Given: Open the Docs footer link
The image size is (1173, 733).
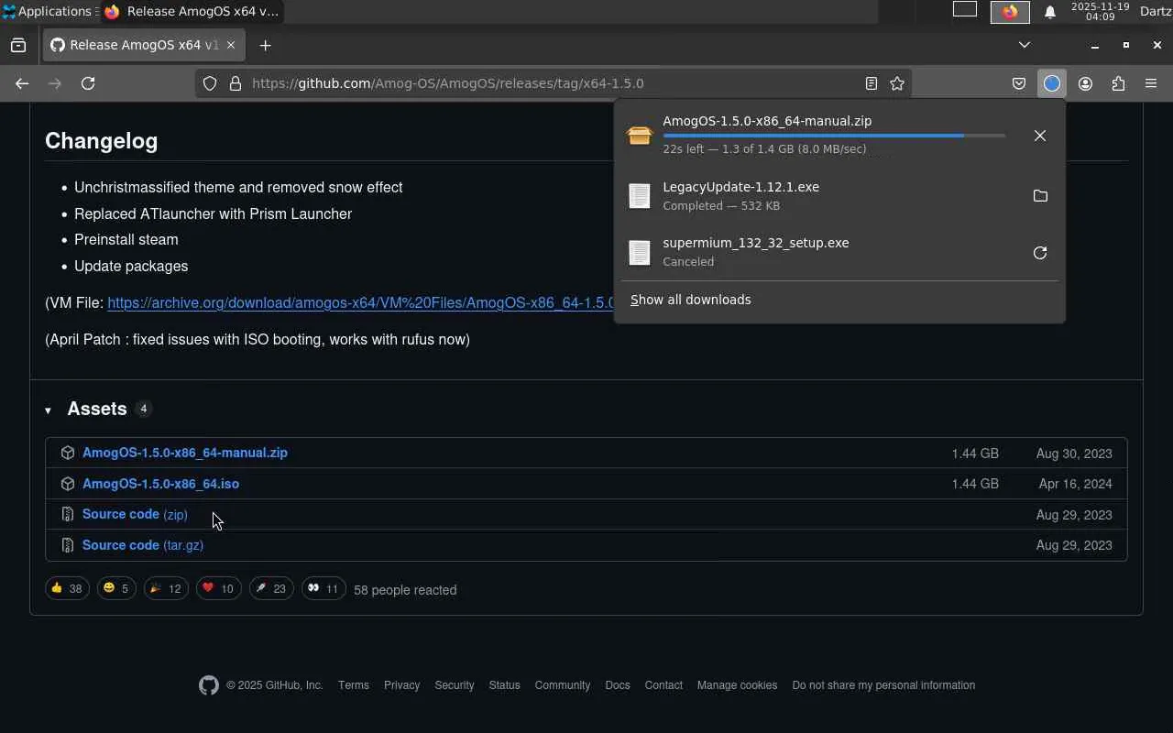Looking at the screenshot, I should tap(618, 685).
